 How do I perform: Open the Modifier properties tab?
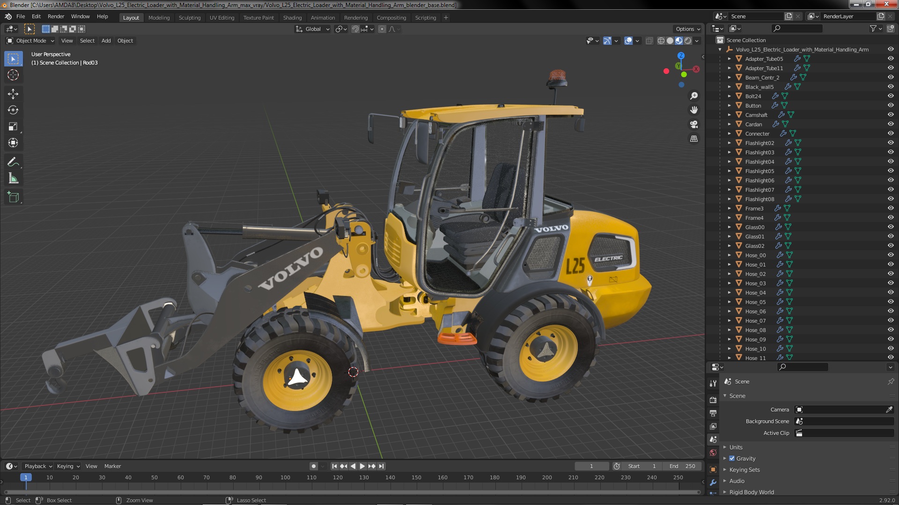713,483
